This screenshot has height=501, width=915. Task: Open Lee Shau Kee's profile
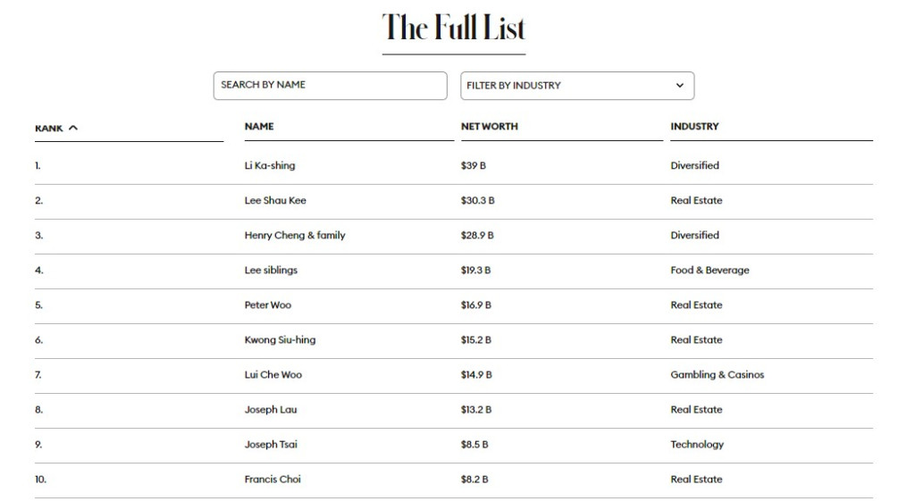[x=275, y=201]
